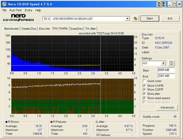Open the Run Test menu
The image size is (183, 139).
[15, 10]
